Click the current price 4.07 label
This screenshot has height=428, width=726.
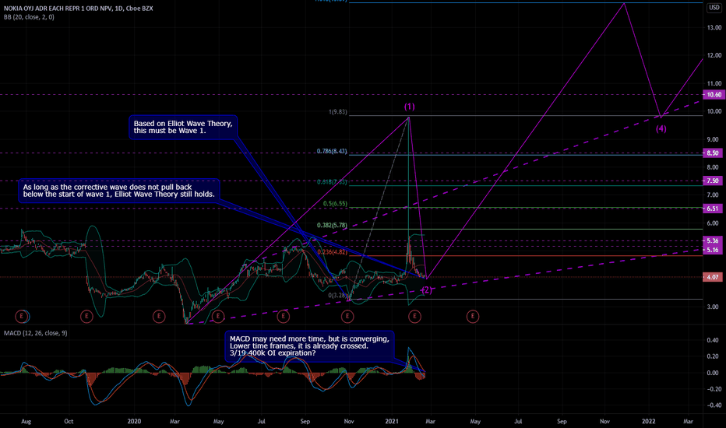pyautogui.click(x=714, y=277)
